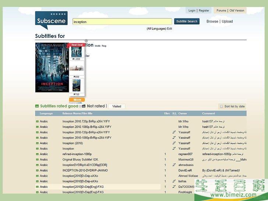
Task: Click hearing impaired icon in bofras row
Action: pyautogui.click(x=174, y=181)
